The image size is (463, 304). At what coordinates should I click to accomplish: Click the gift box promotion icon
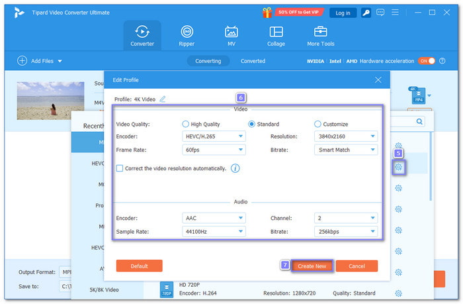coord(267,13)
